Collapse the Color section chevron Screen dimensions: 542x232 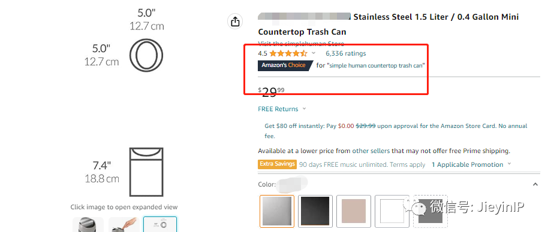pyautogui.click(x=535, y=184)
